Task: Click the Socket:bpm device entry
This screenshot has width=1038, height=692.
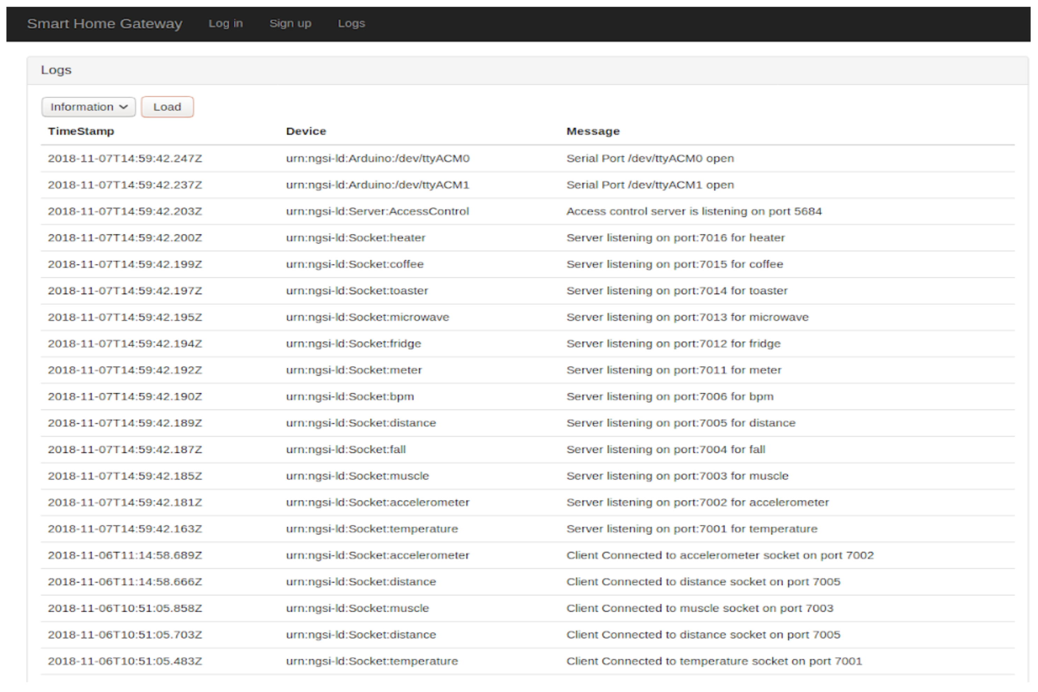Action: coord(349,397)
